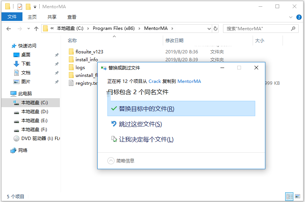Click the pin icon beside 图片
This screenshot has width=305, height=202.
(x=57, y=82)
